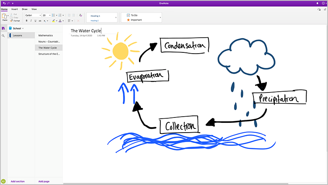This screenshot has width=328, height=185.
Task: Click the undo arrow in title bar
Action: 4,3
